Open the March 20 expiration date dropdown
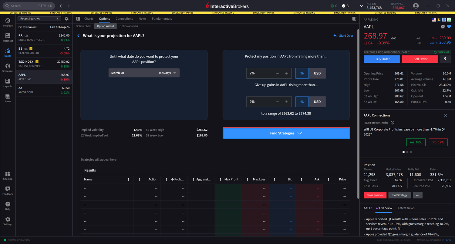The width and height of the screenshot is (455, 244). point(144,73)
